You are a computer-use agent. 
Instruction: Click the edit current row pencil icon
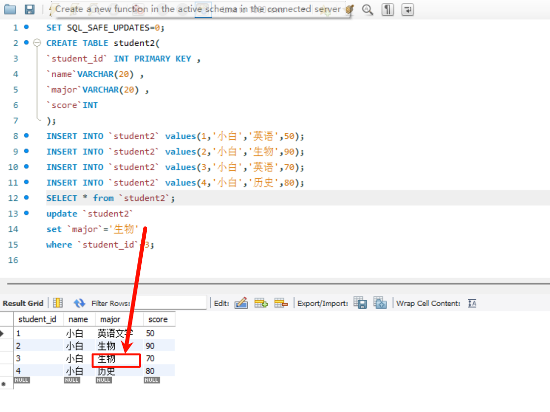pos(241,303)
